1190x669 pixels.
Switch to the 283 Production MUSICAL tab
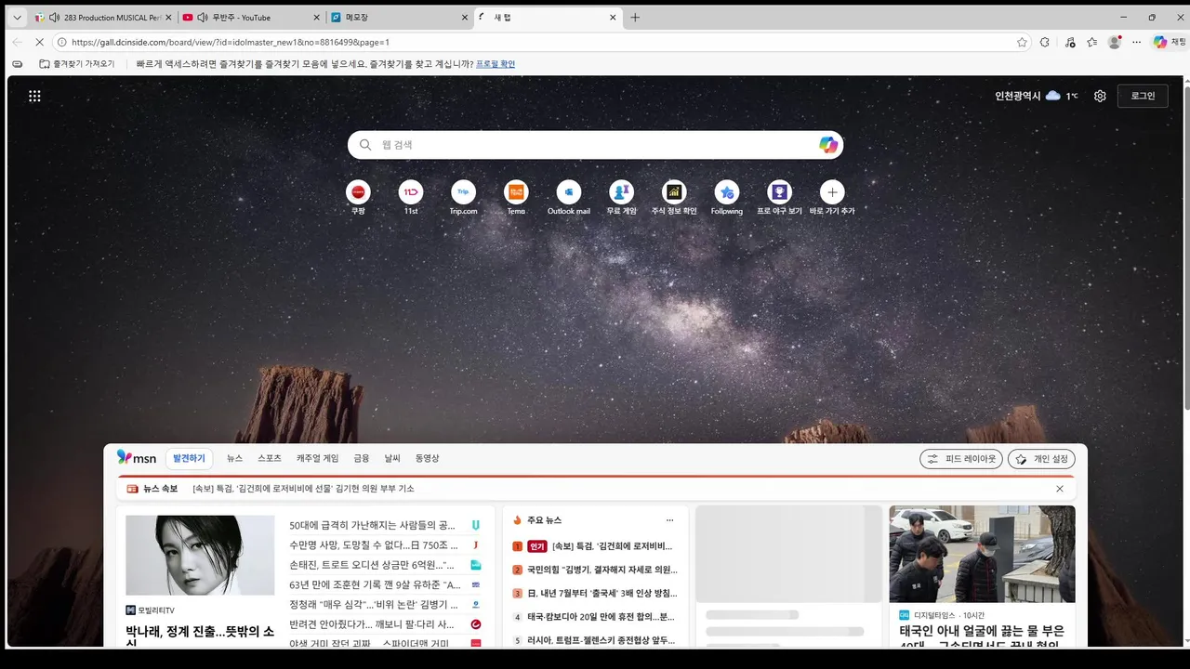click(x=102, y=18)
